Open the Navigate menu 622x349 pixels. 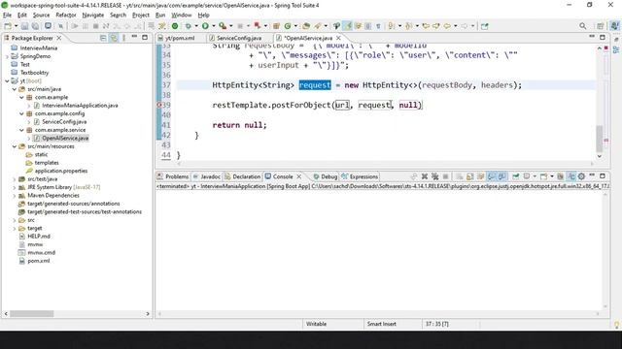pos(93,16)
